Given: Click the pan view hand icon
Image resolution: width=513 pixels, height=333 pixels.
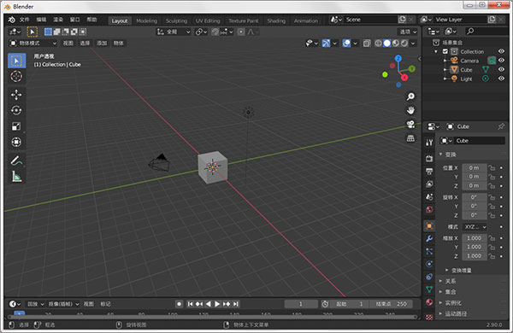Looking at the screenshot, I should pyautogui.click(x=410, y=110).
